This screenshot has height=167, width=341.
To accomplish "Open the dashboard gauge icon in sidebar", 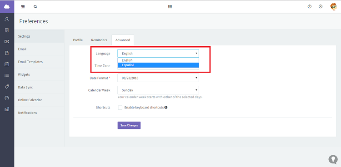I will 7,98.
